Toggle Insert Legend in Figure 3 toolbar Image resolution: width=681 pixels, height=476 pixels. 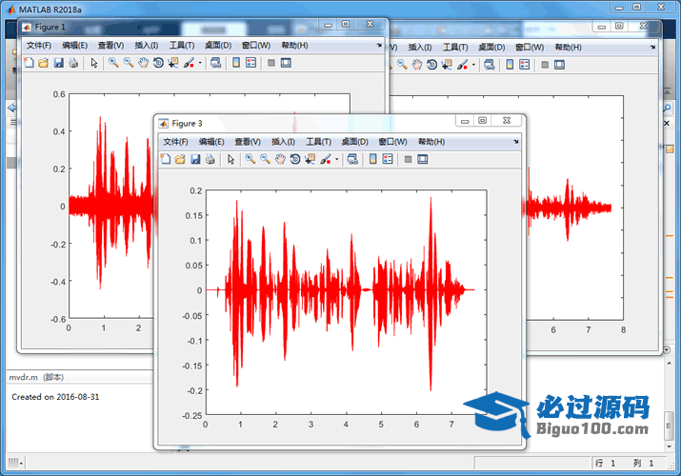(388, 159)
